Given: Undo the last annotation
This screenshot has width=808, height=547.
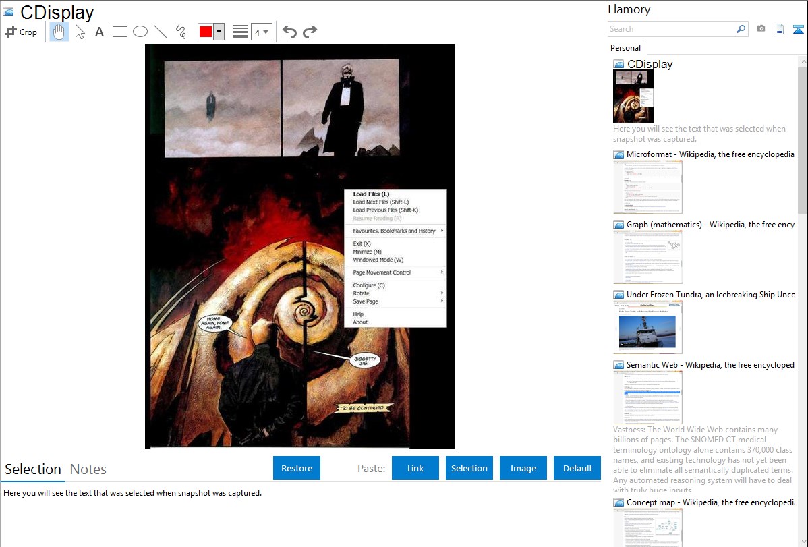Looking at the screenshot, I should pyautogui.click(x=289, y=32).
